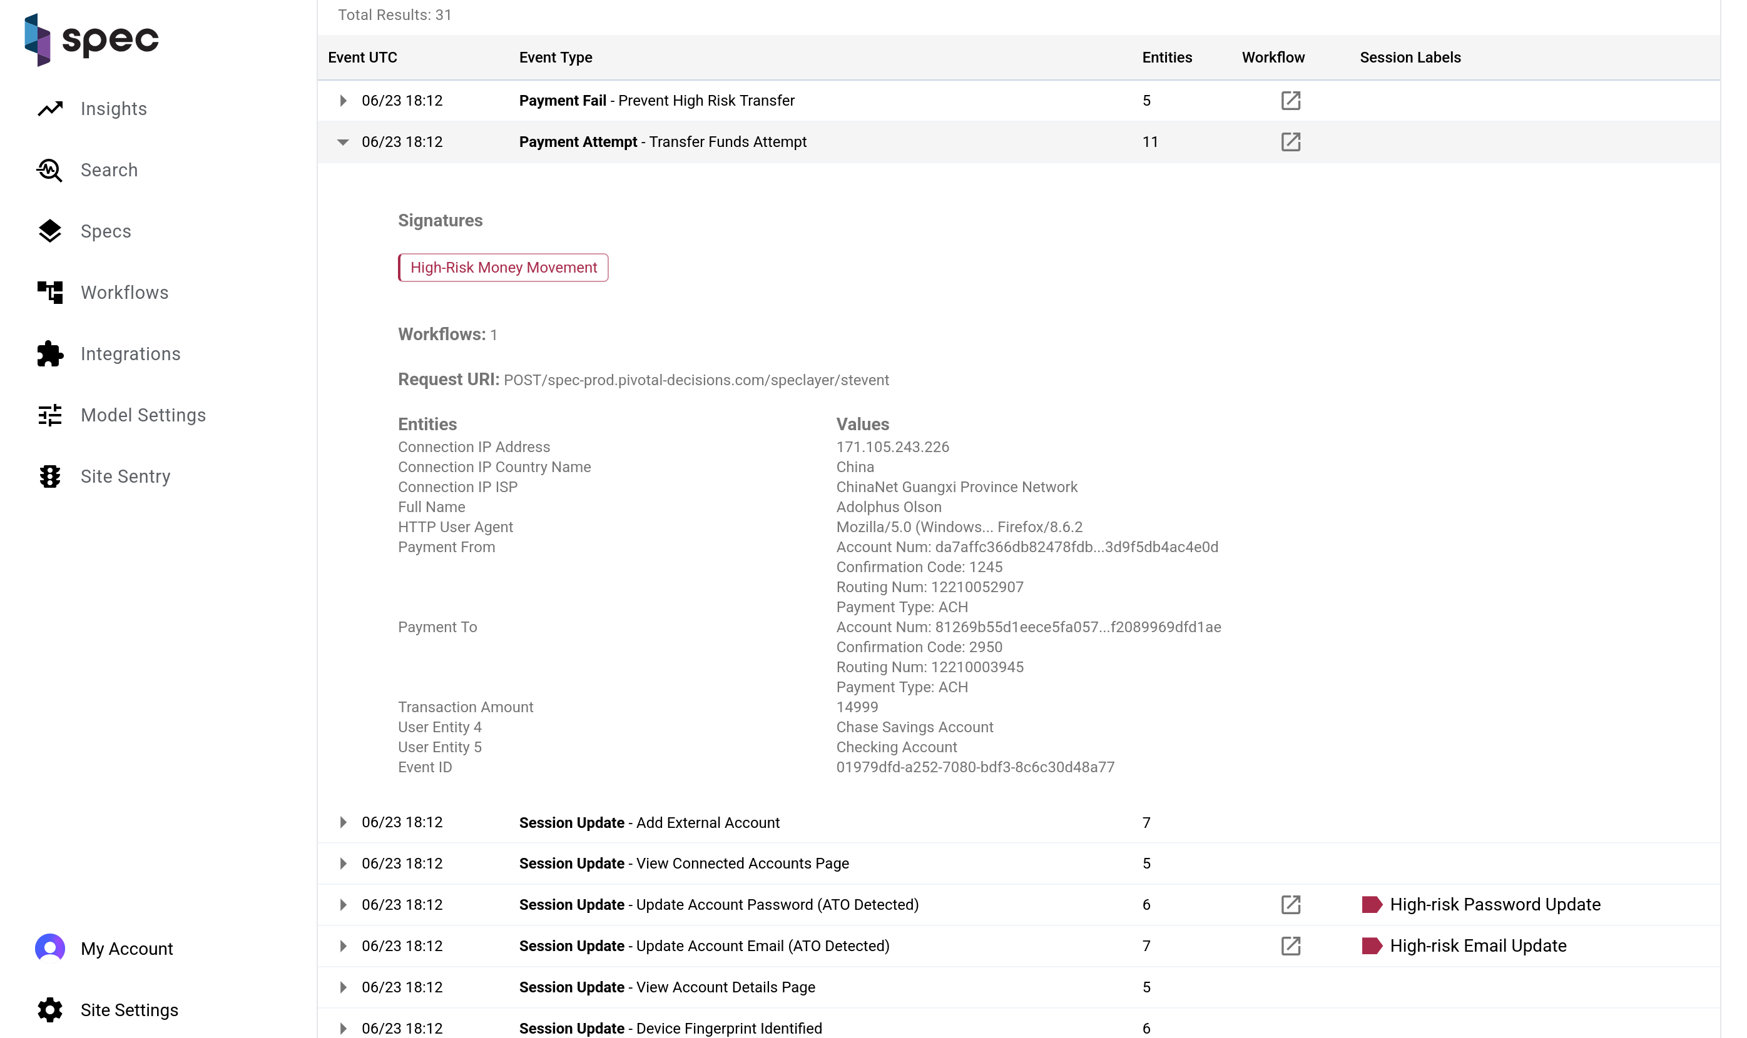Click the Site Sentry traffic-light icon
1747x1038 pixels.
tap(49, 476)
